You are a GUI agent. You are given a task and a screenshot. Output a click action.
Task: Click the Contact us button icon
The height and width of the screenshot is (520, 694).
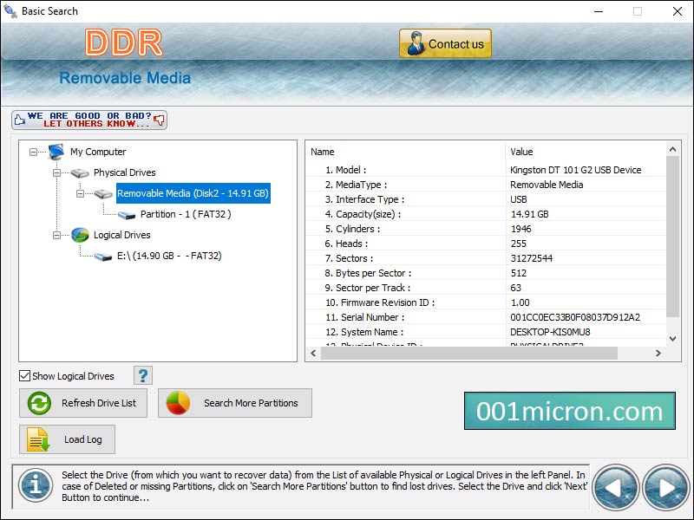pos(414,42)
